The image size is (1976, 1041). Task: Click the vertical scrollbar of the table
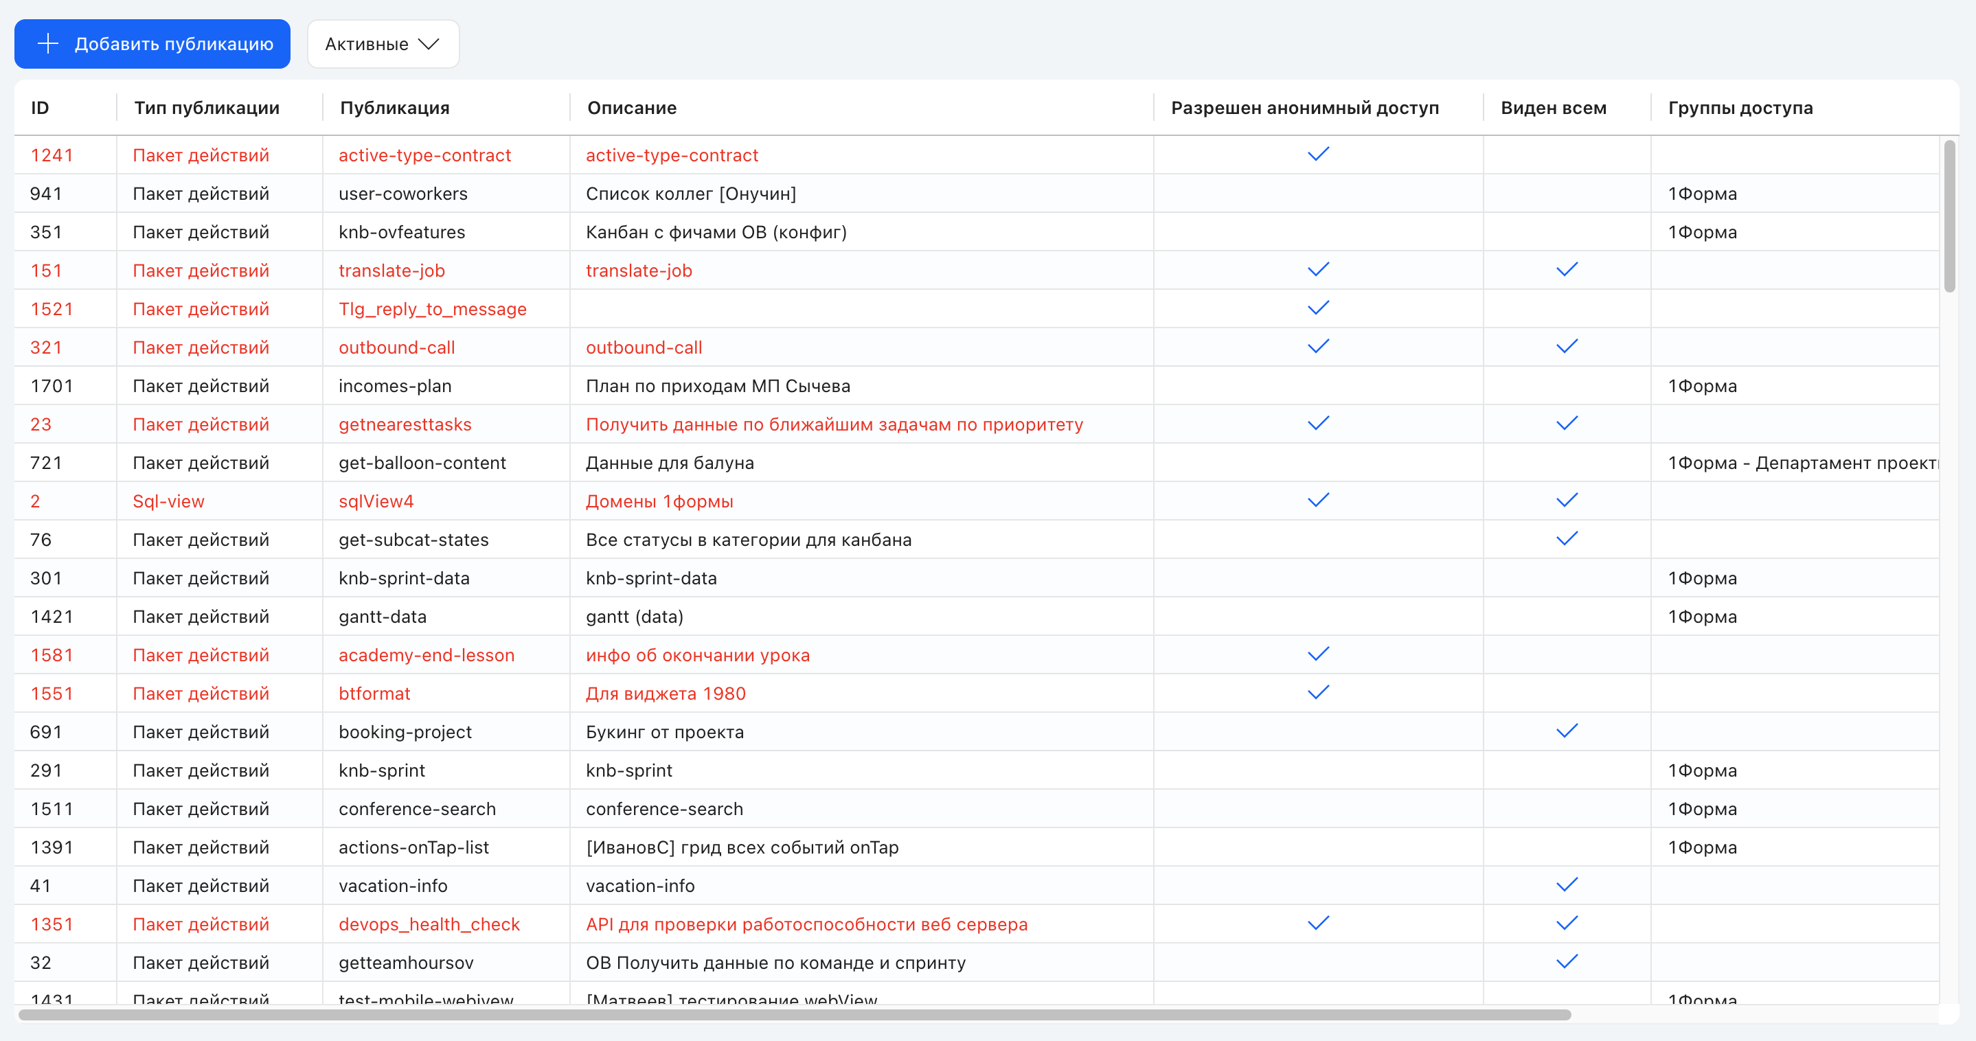tap(1949, 216)
